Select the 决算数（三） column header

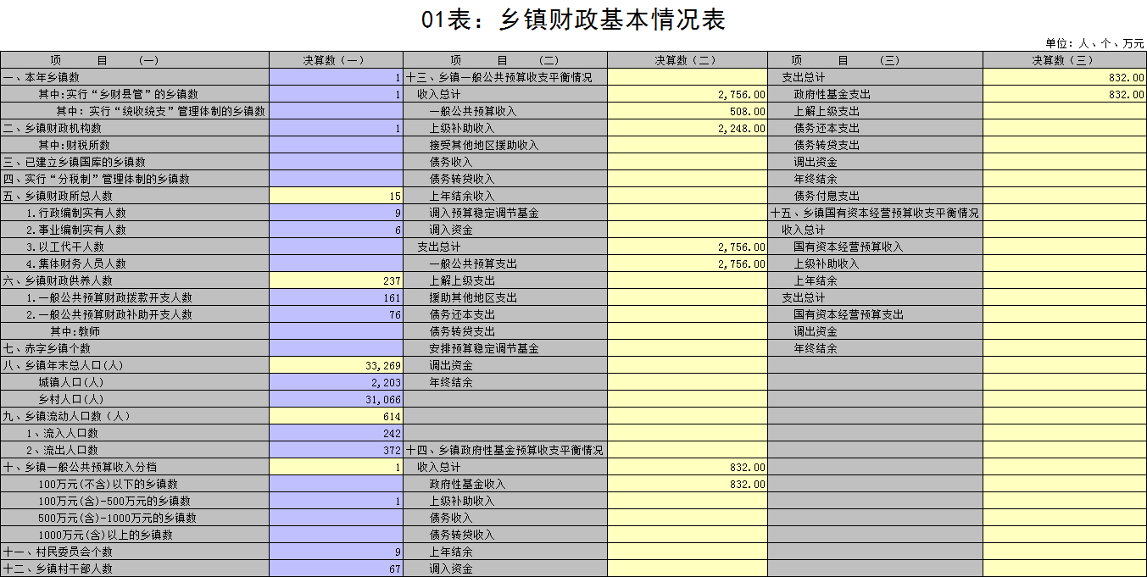1064,60
